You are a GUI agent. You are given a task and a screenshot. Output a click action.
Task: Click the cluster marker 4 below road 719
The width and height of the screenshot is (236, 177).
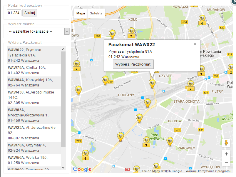[86, 155]
